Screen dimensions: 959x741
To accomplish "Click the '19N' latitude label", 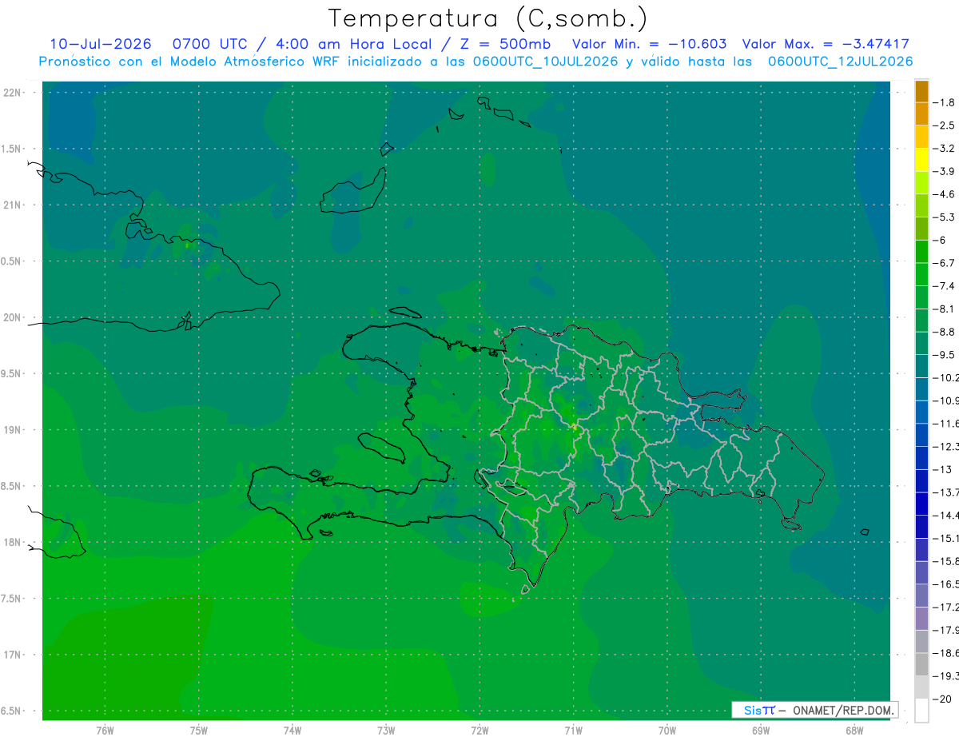I will tap(14, 430).
